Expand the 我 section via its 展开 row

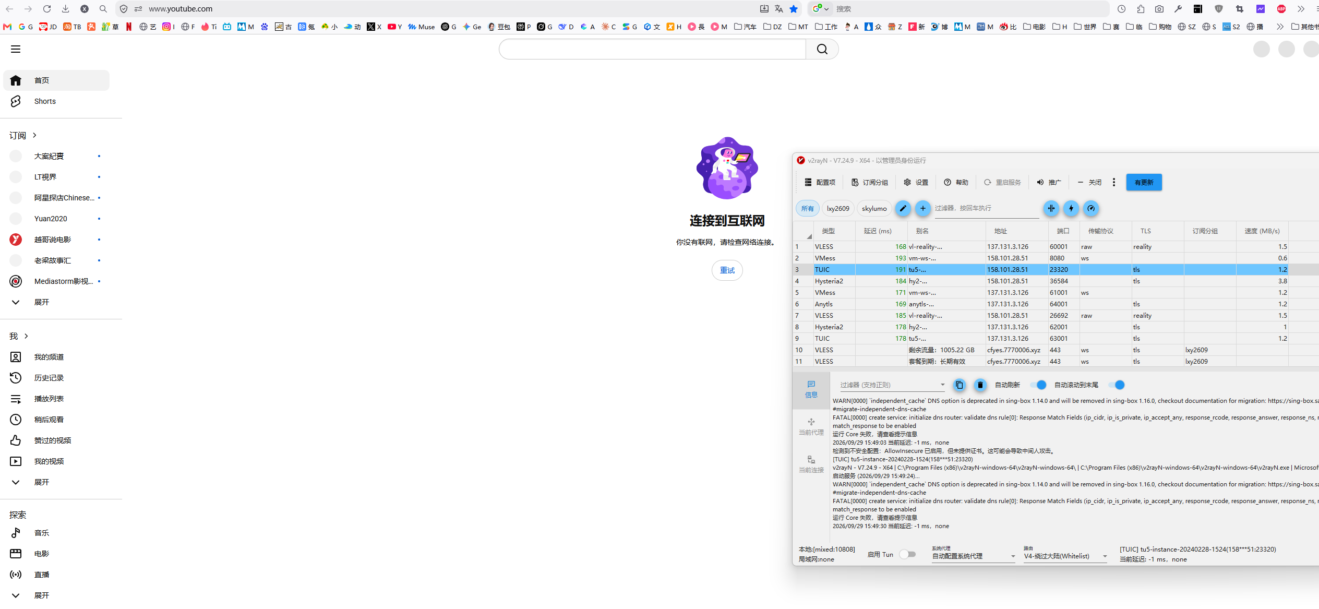pyautogui.click(x=56, y=482)
